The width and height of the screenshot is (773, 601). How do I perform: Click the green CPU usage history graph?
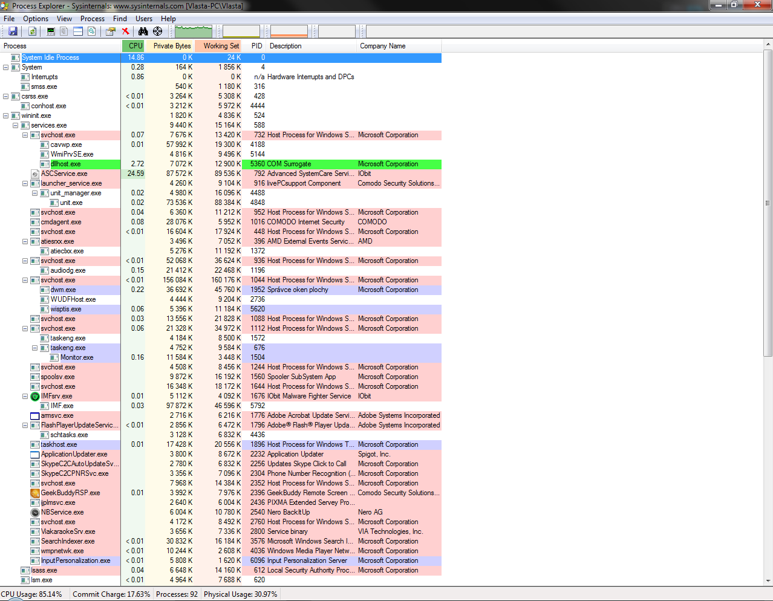tap(194, 31)
